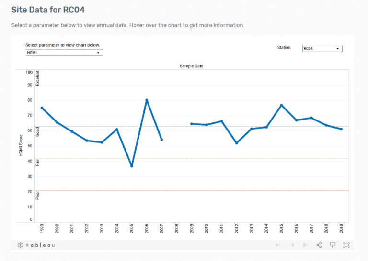
Task: Select the 1999 data point on line
Action: click(42, 108)
